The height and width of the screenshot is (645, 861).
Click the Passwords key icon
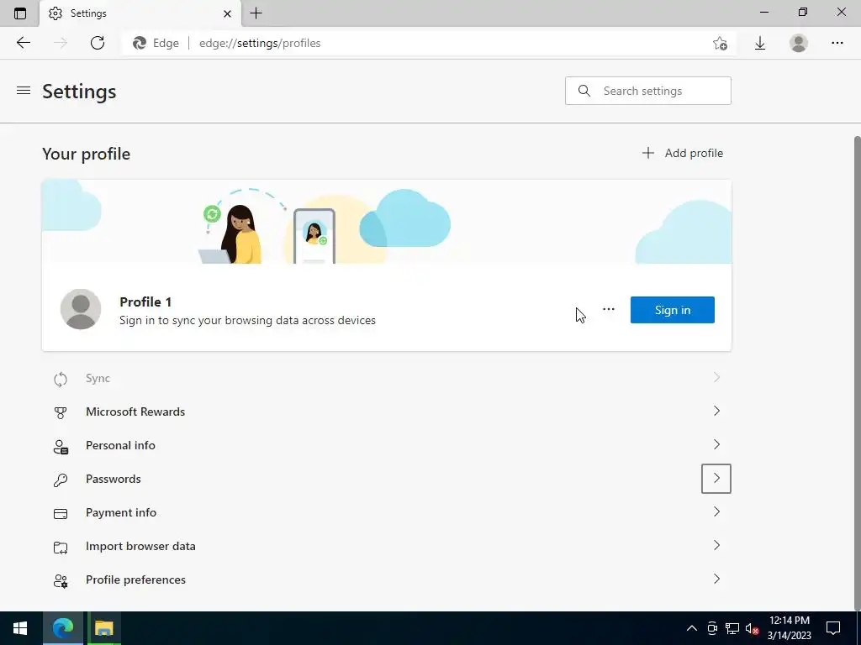click(x=61, y=480)
